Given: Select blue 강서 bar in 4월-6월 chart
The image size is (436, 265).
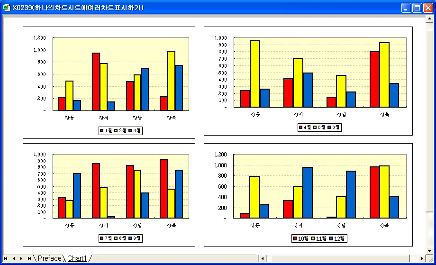Looking at the screenshot, I should [308, 90].
